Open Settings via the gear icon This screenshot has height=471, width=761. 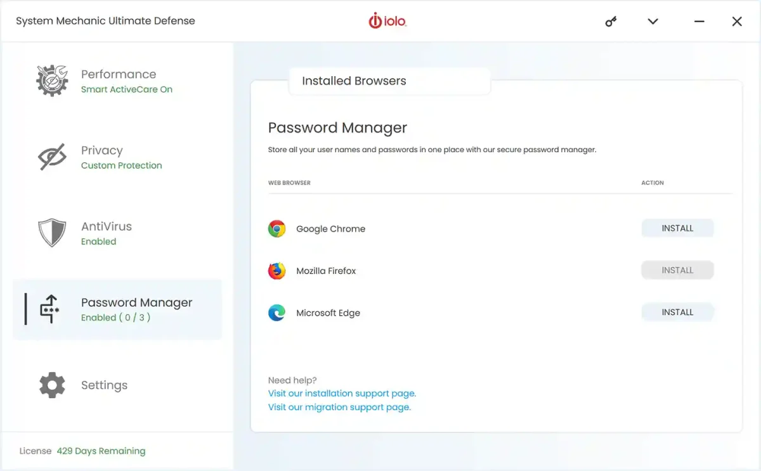click(x=52, y=385)
